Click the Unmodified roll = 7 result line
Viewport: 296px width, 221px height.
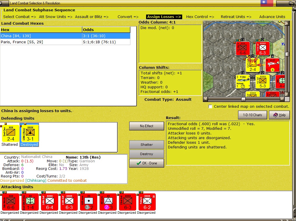pos(199,128)
